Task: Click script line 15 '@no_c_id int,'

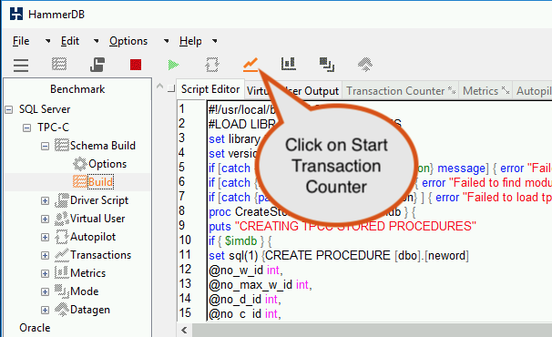Action: tap(245, 313)
